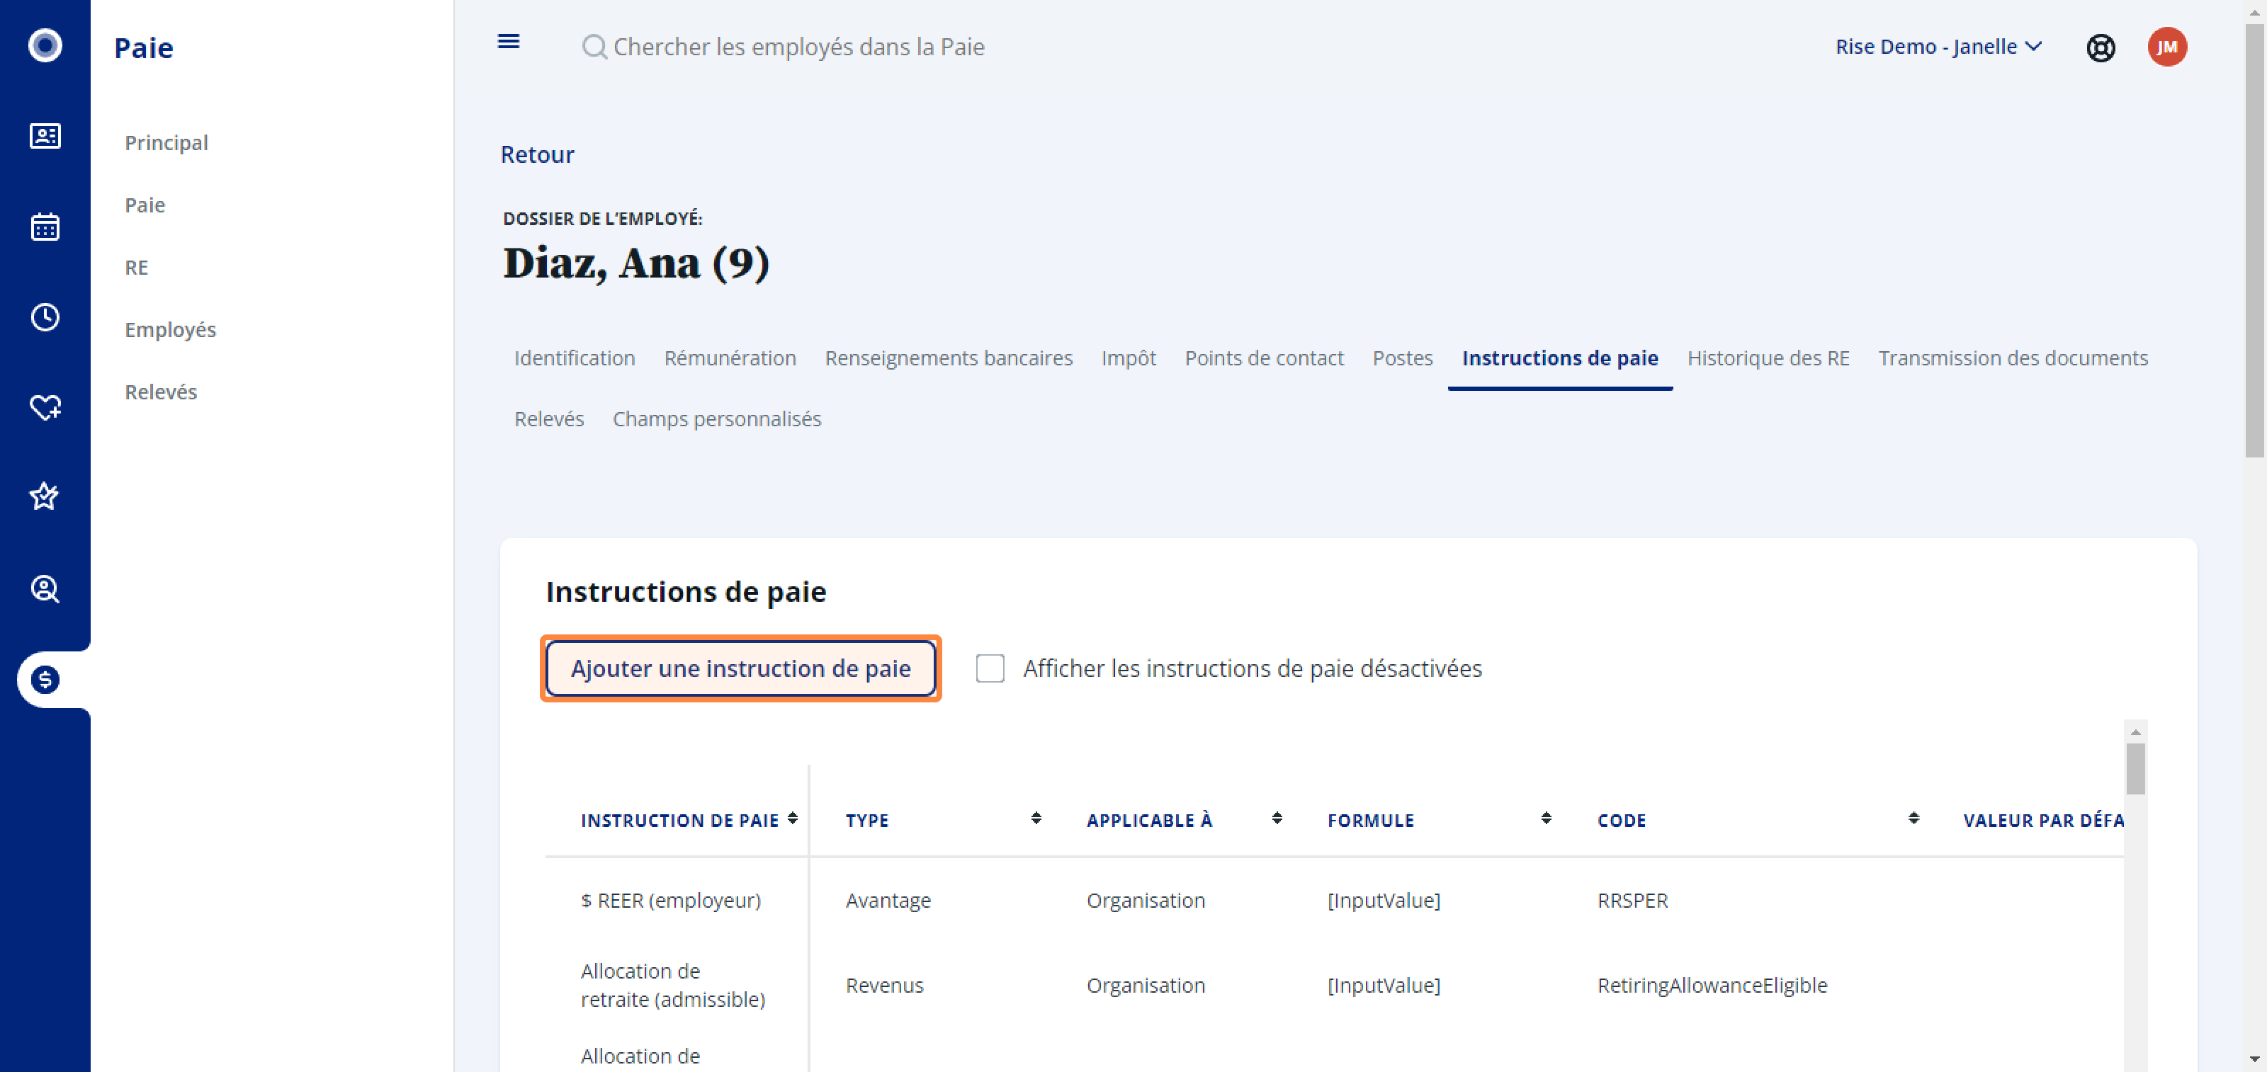The height and width of the screenshot is (1072, 2267).
Task: Open the person search sidebar icon
Action: tap(45, 588)
